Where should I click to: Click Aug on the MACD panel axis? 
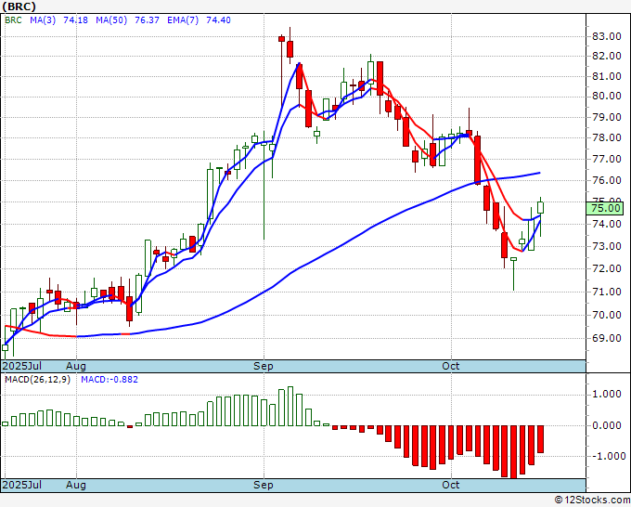coord(76,485)
